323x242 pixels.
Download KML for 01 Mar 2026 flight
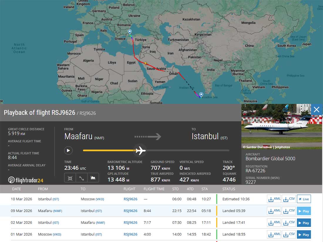point(274,234)
